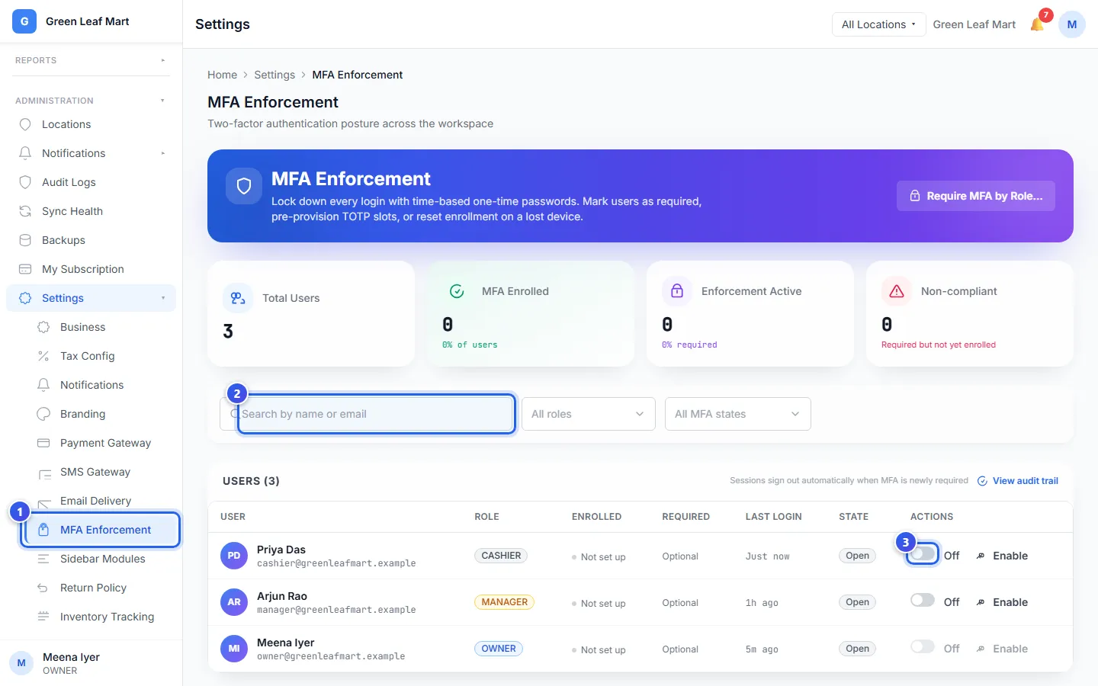This screenshot has height=686, width=1098.
Task: Click the Search by name or email field
Action: click(368, 414)
